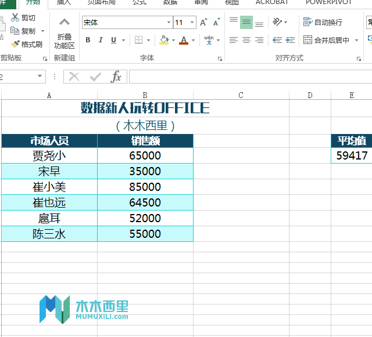Select column C header

[x=241, y=95]
